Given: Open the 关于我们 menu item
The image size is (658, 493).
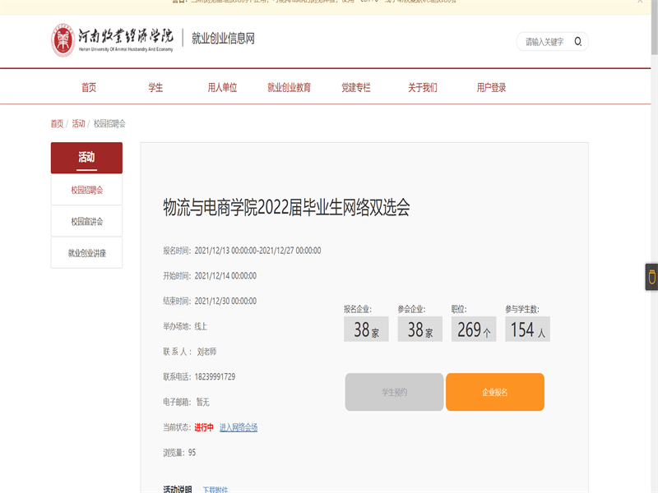Looking at the screenshot, I should [423, 87].
